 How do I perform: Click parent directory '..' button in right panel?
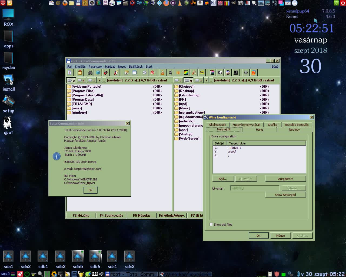211,80
